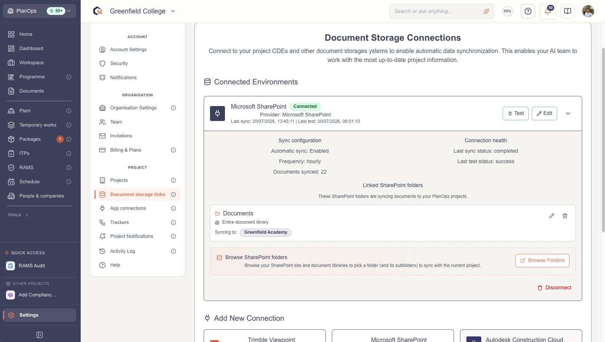Open RAMS in the sidebar
The image size is (605, 342).
coord(40,168)
